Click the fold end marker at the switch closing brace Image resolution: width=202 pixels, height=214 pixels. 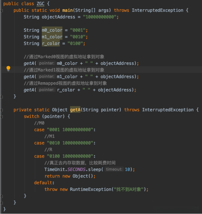(x=1, y=196)
